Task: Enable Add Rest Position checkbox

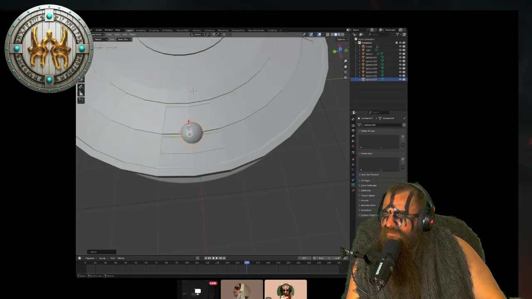Action: pyautogui.click(x=360, y=174)
